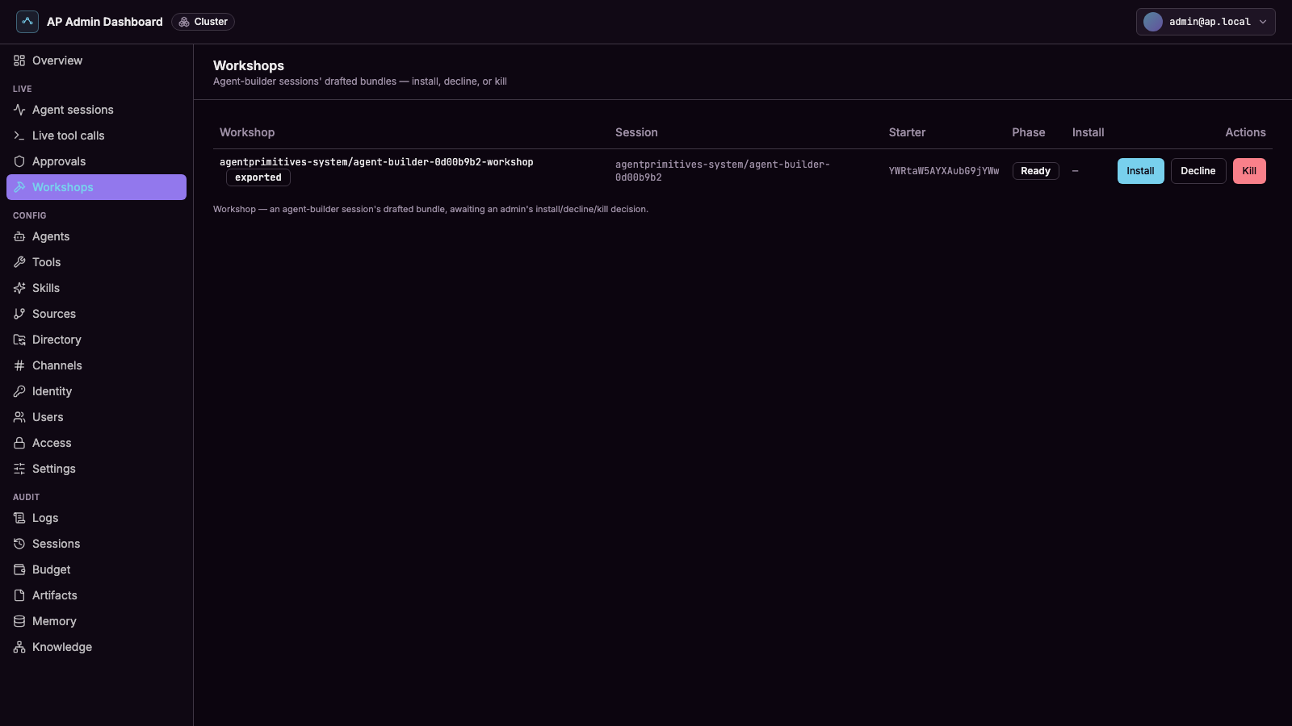Click the workshop name agent-builder-0d00b9b2-workshop
Viewport: 1292px width, 726px height.
tap(376, 162)
